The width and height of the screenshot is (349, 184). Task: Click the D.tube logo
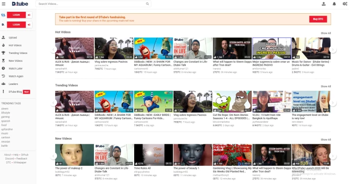pos(20,4)
